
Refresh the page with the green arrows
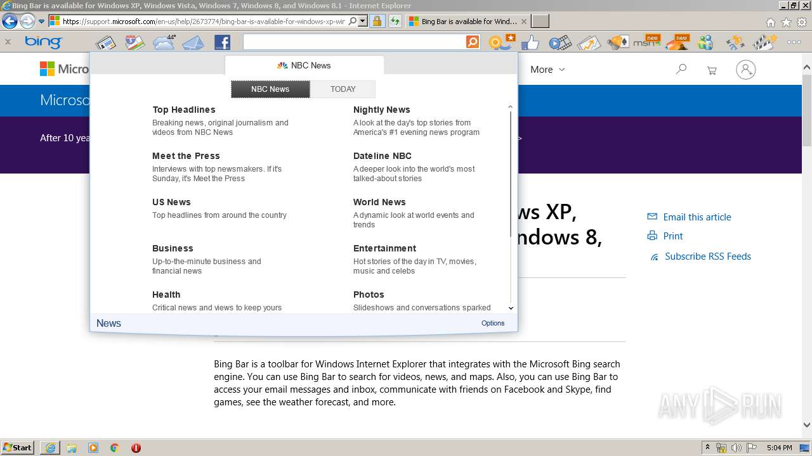click(x=395, y=21)
